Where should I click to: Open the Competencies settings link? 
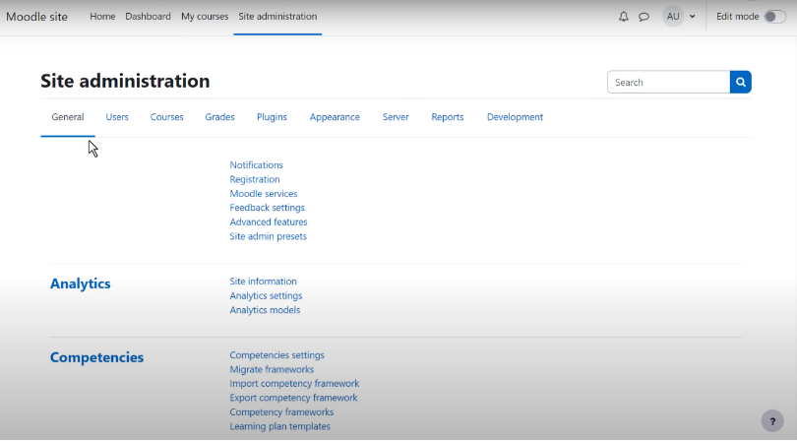tap(277, 355)
